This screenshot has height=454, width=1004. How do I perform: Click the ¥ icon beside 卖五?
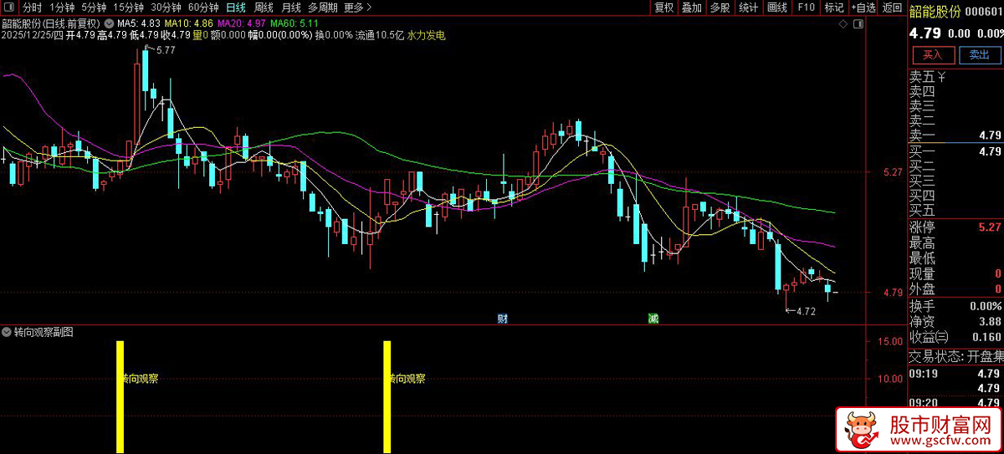click(x=941, y=77)
